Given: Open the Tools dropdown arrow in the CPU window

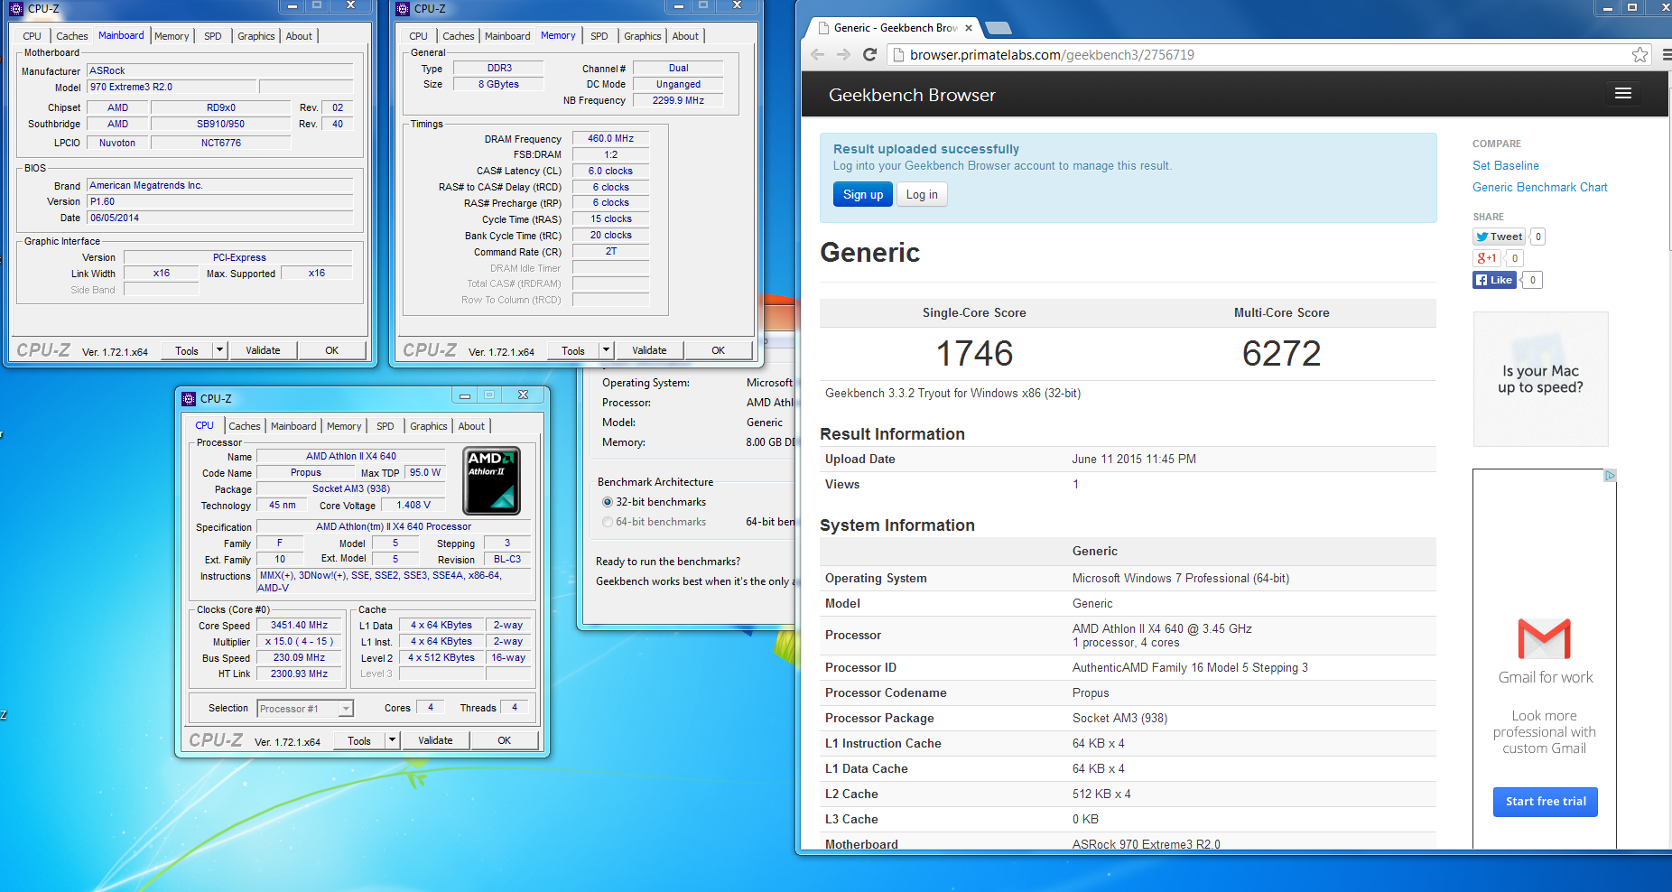Looking at the screenshot, I should (392, 740).
